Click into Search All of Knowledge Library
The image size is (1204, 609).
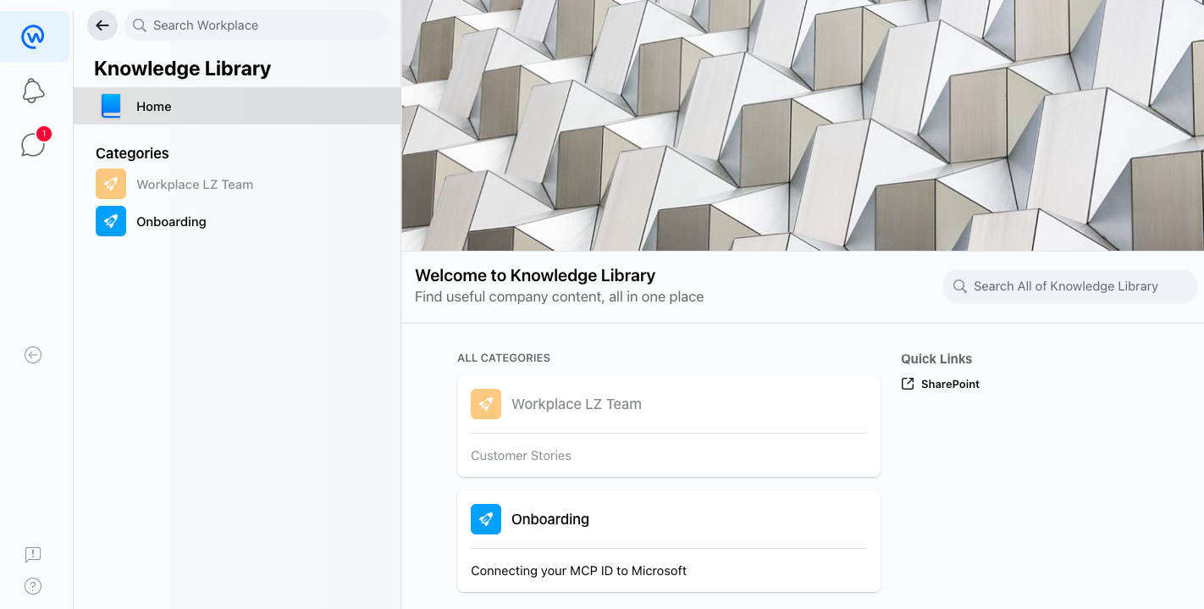1069,286
